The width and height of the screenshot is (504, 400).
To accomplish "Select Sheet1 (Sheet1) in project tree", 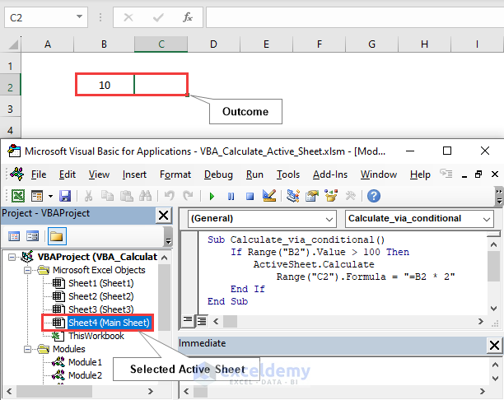I will [101, 283].
